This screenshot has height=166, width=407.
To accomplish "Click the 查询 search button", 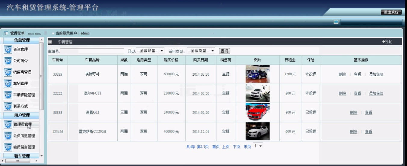I will 224,51.
